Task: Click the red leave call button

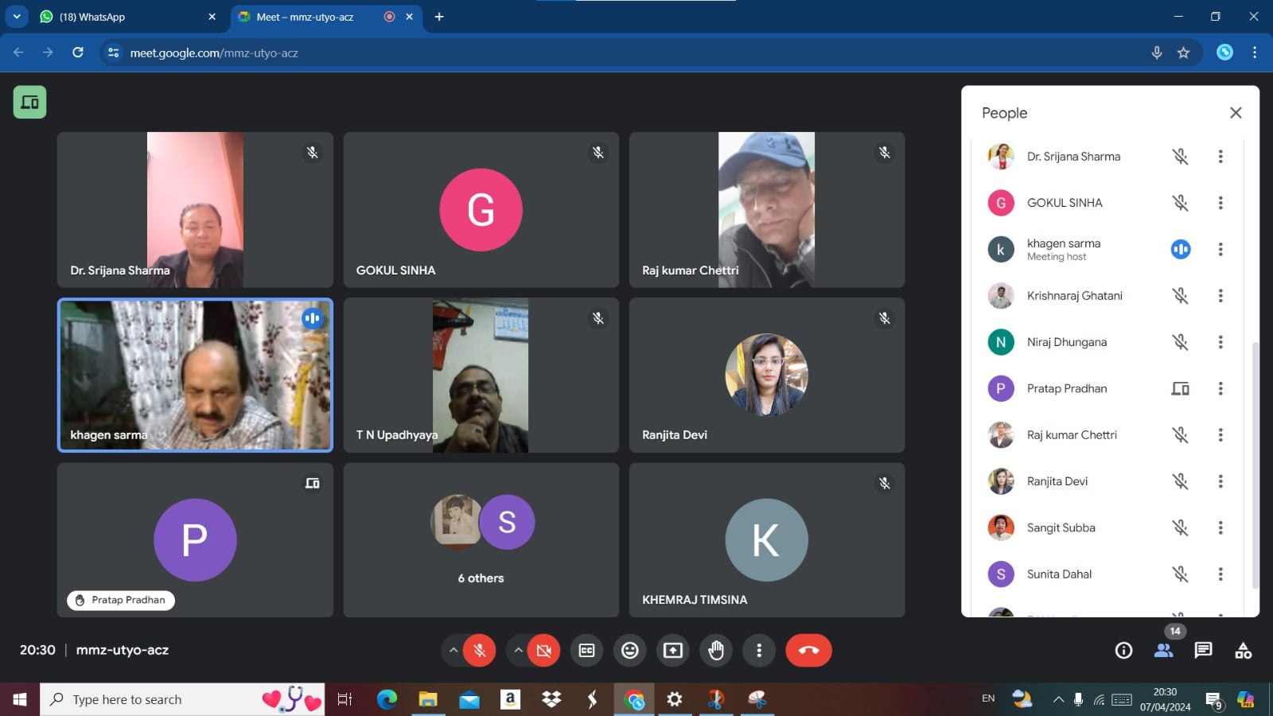Action: [x=808, y=651]
